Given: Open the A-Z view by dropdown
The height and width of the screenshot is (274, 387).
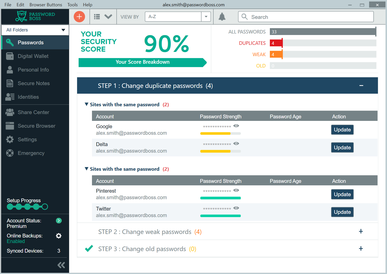Looking at the screenshot, I should 178,17.
